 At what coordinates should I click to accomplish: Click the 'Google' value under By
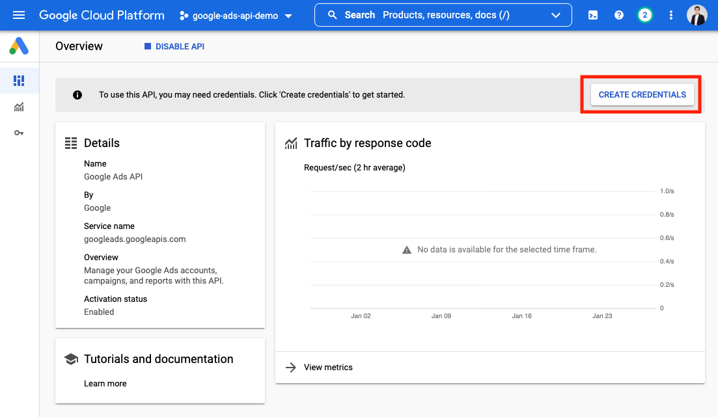pyautogui.click(x=97, y=208)
